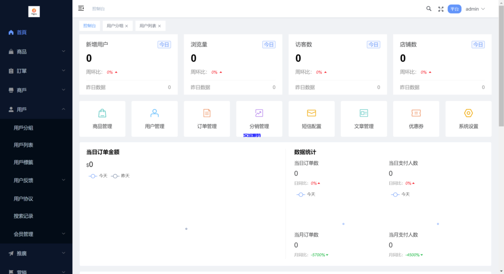
Task: Switch to the 控制台 tab
Action: pyautogui.click(x=90, y=26)
